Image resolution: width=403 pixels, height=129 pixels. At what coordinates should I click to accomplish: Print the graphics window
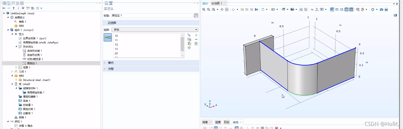coord(386,9)
